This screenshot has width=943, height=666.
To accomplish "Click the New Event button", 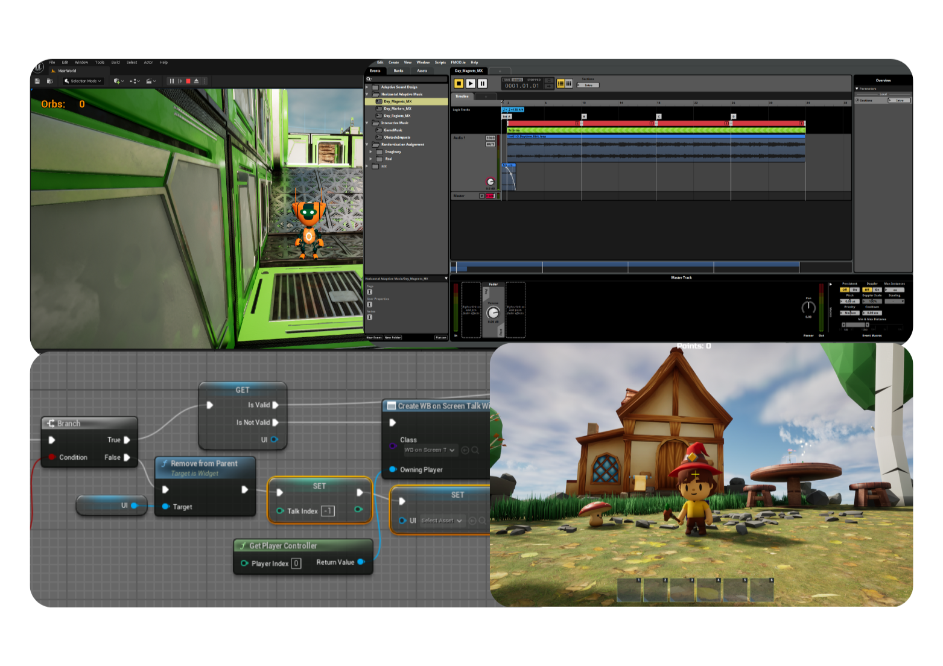I will (374, 337).
